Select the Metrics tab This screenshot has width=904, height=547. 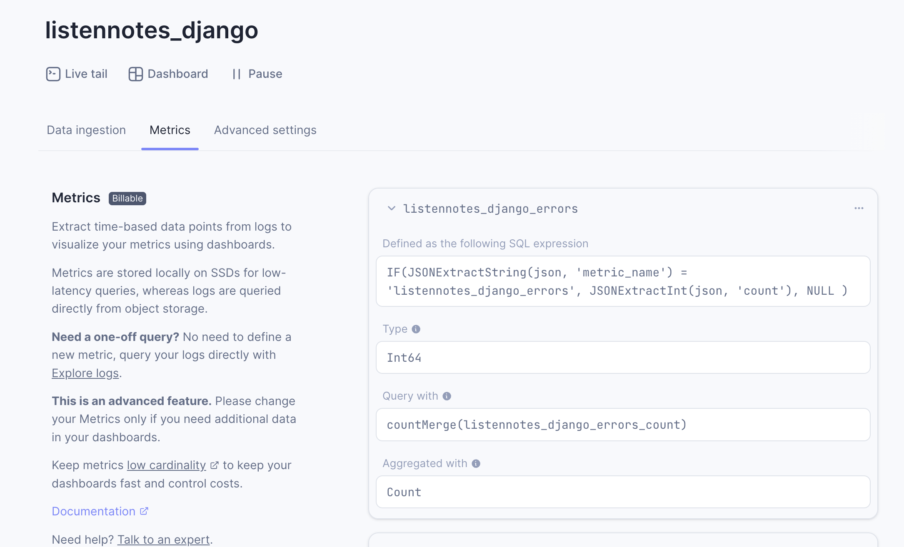170,130
